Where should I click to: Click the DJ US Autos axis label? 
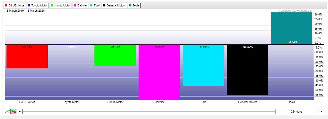tap(27, 102)
